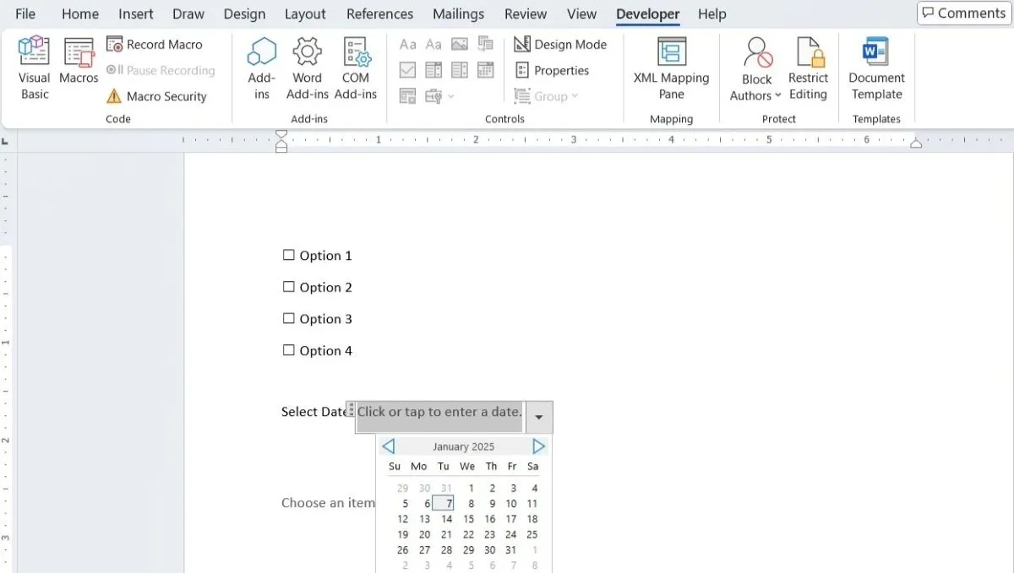The width and height of the screenshot is (1014, 573).
Task: Collapse the date picker dropdown arrow
Action: coord(538,416)
